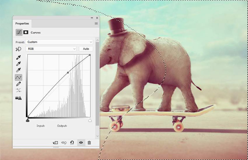The height and width of the screenshot is (160, 248).
Task: Select the bottom-left curve endpoint
Action: tap(28, 117)
